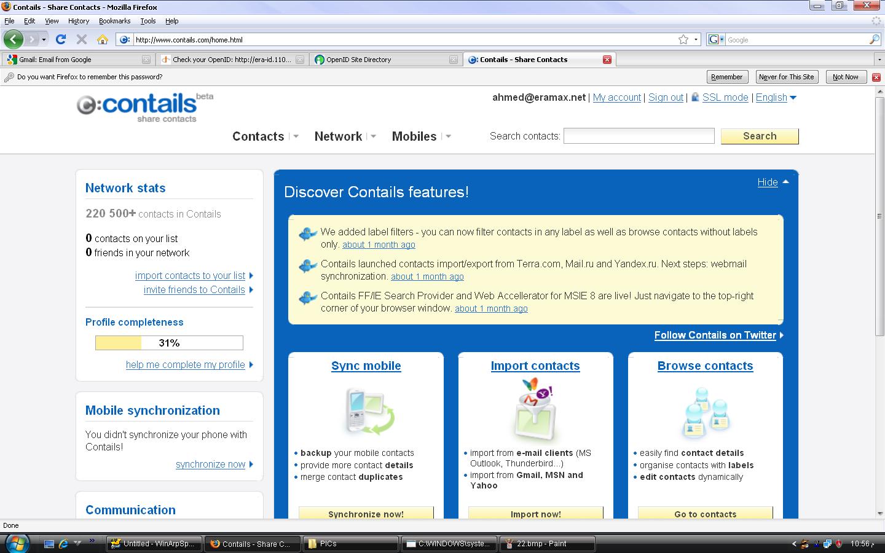Click the Contails logo
Viewport: 885px width, 553px height.
145,108
